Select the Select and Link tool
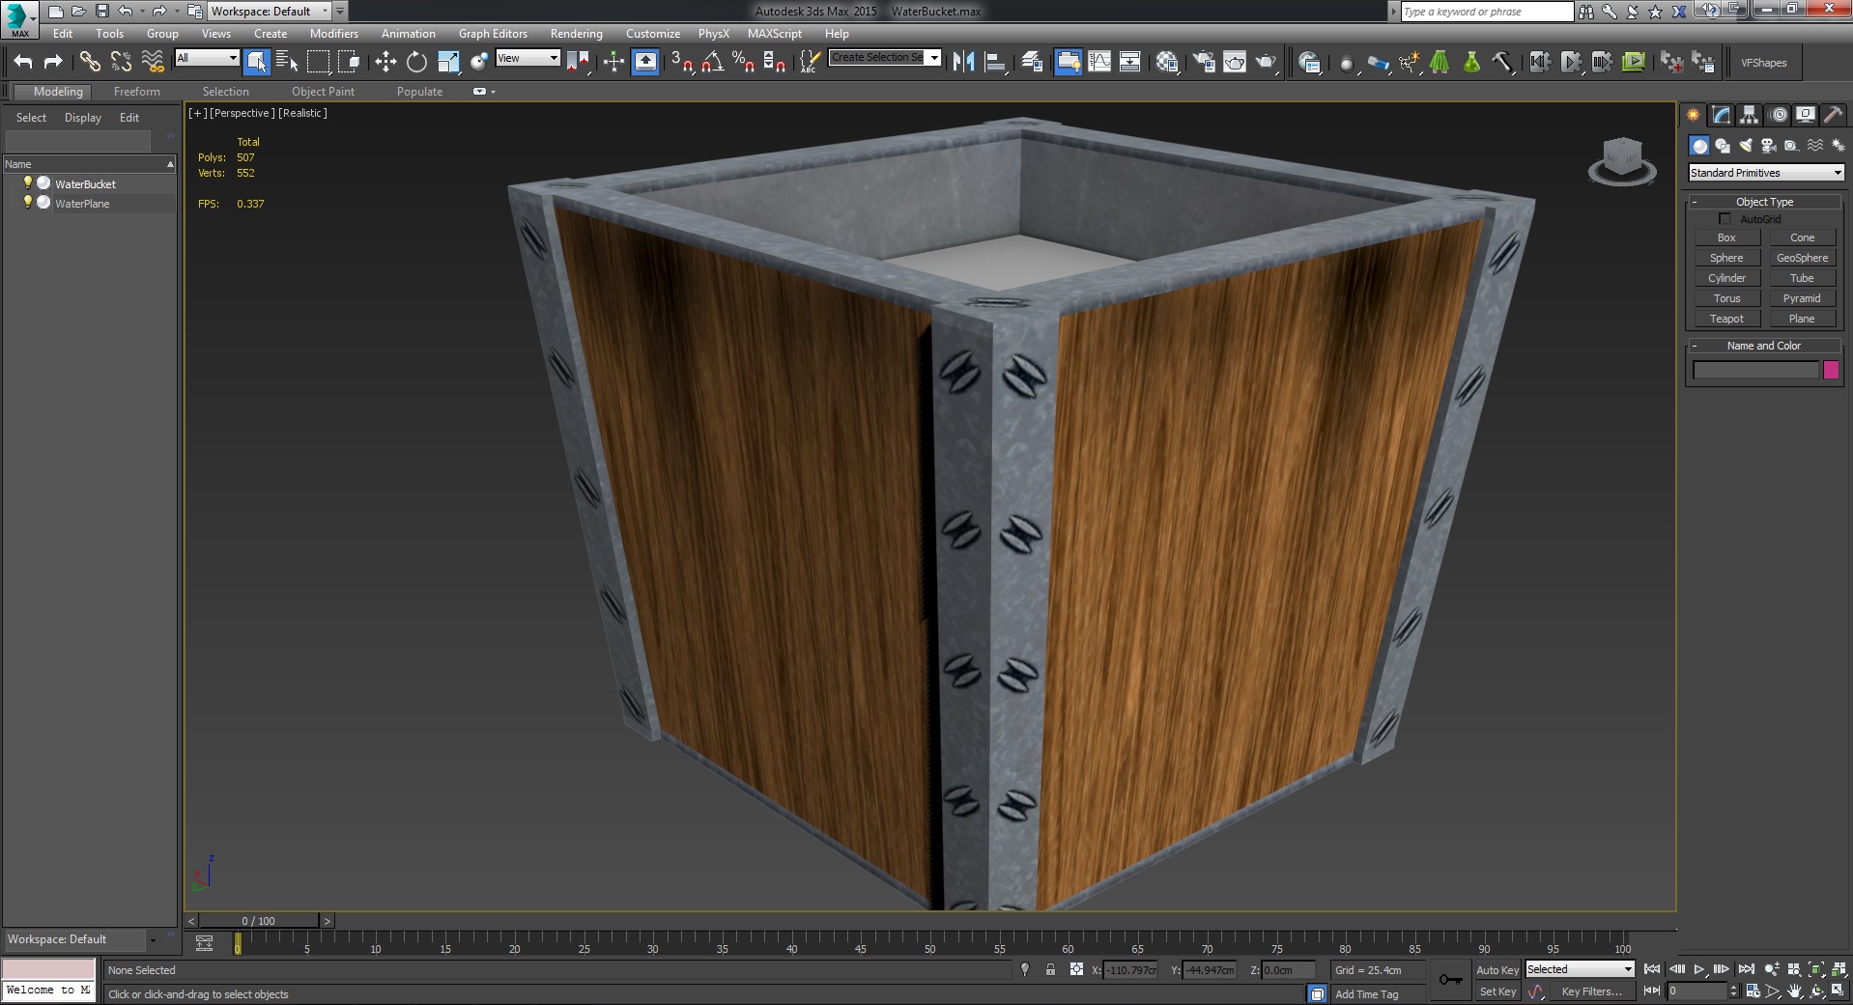 (90, 62)
